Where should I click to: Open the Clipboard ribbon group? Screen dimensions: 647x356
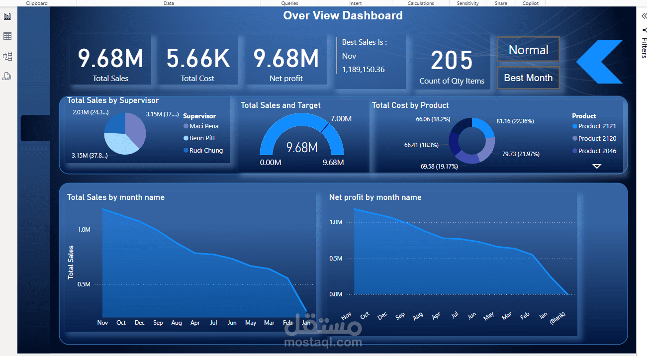pos(37,3)
